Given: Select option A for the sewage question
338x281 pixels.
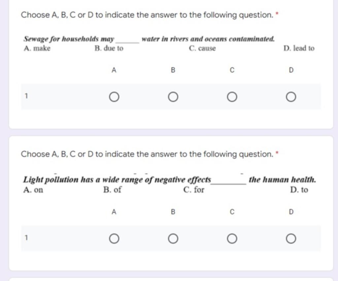Looking at the screenshot, I should pyautogui.click(x=114, y=97).
